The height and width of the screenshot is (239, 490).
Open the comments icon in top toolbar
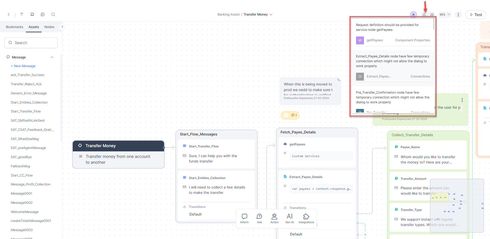(x=43, y=15)
